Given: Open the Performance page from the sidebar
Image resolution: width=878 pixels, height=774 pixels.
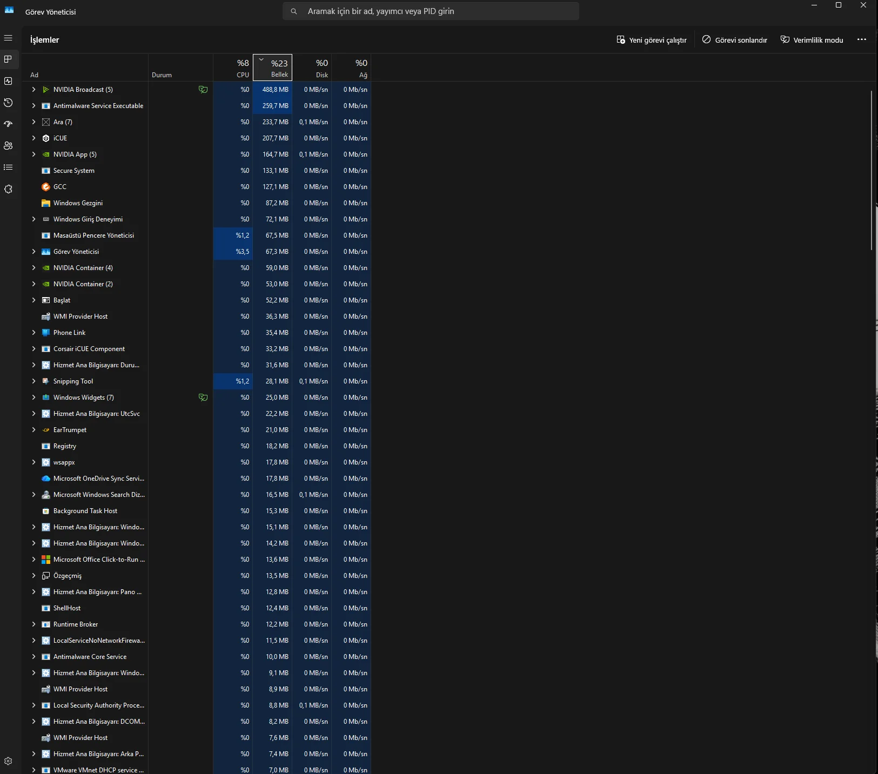Looking at the screenshot, I should tap(8, 81).
